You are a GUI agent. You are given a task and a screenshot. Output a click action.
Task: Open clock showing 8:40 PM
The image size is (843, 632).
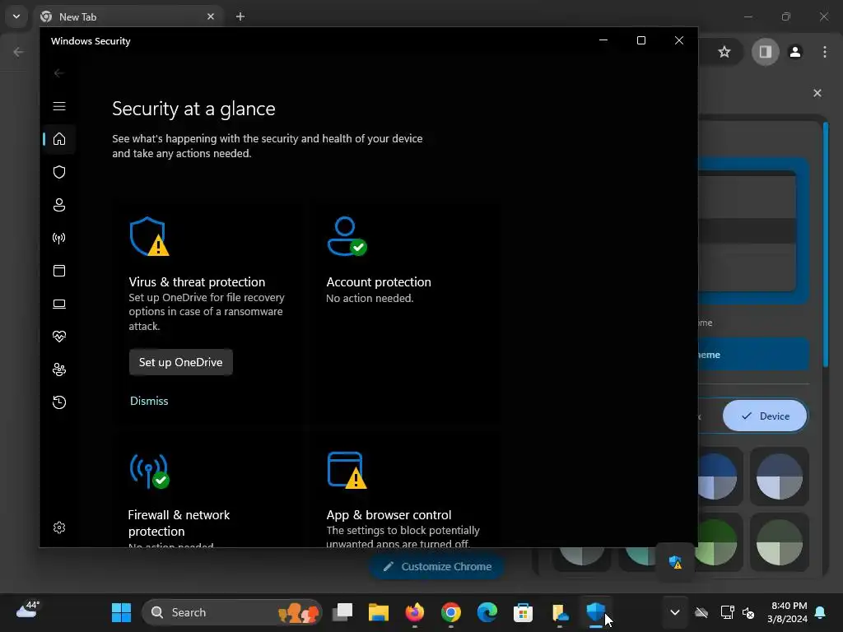788,612
